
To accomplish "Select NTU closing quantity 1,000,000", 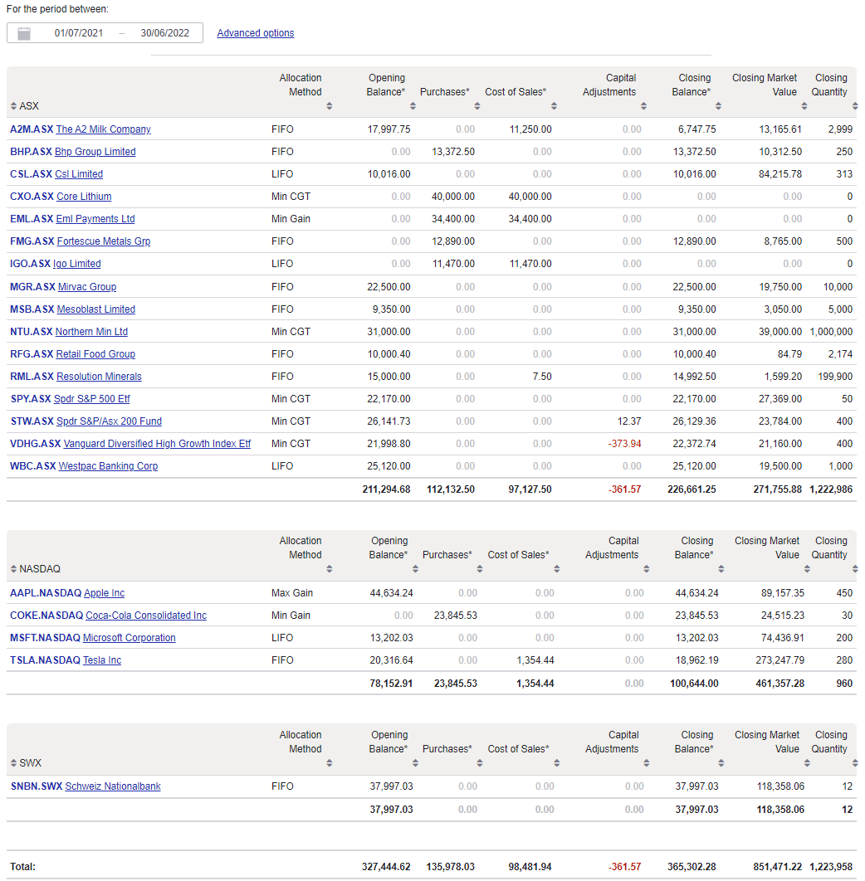I will [831, 332].
